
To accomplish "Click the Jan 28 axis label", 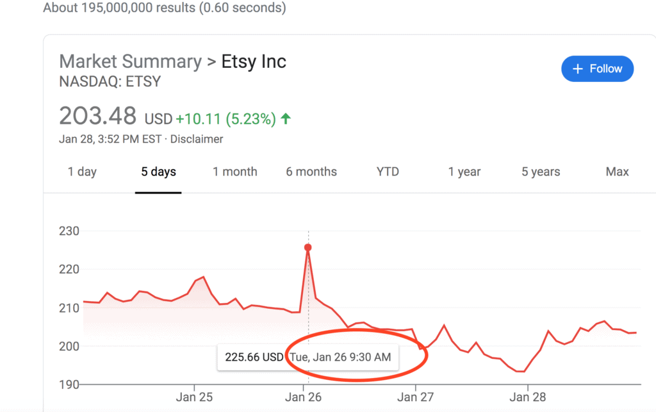I will 527,397.
